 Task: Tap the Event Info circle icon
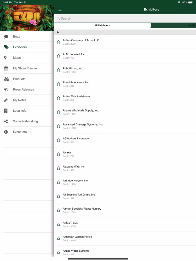click(6, 132)
